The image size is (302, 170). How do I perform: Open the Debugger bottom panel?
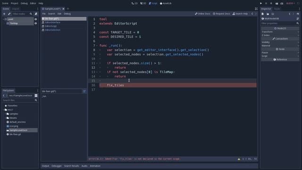[x=57, y=166]
